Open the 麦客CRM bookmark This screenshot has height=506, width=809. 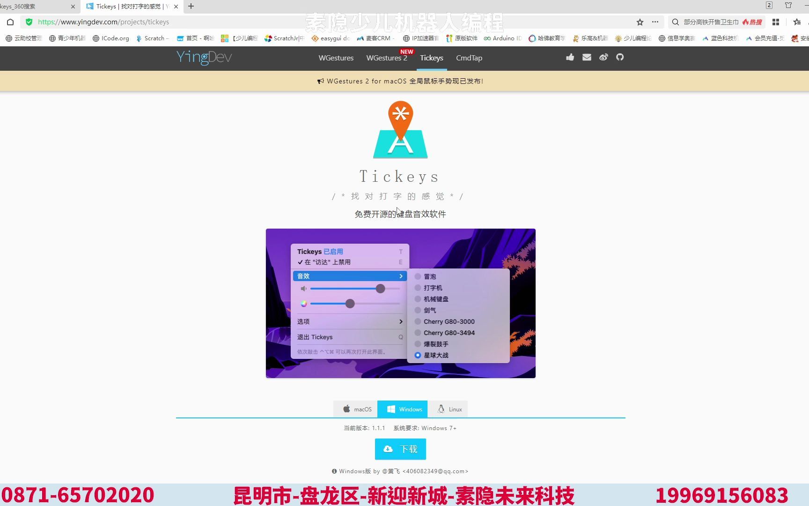click(x=375, y=38)
